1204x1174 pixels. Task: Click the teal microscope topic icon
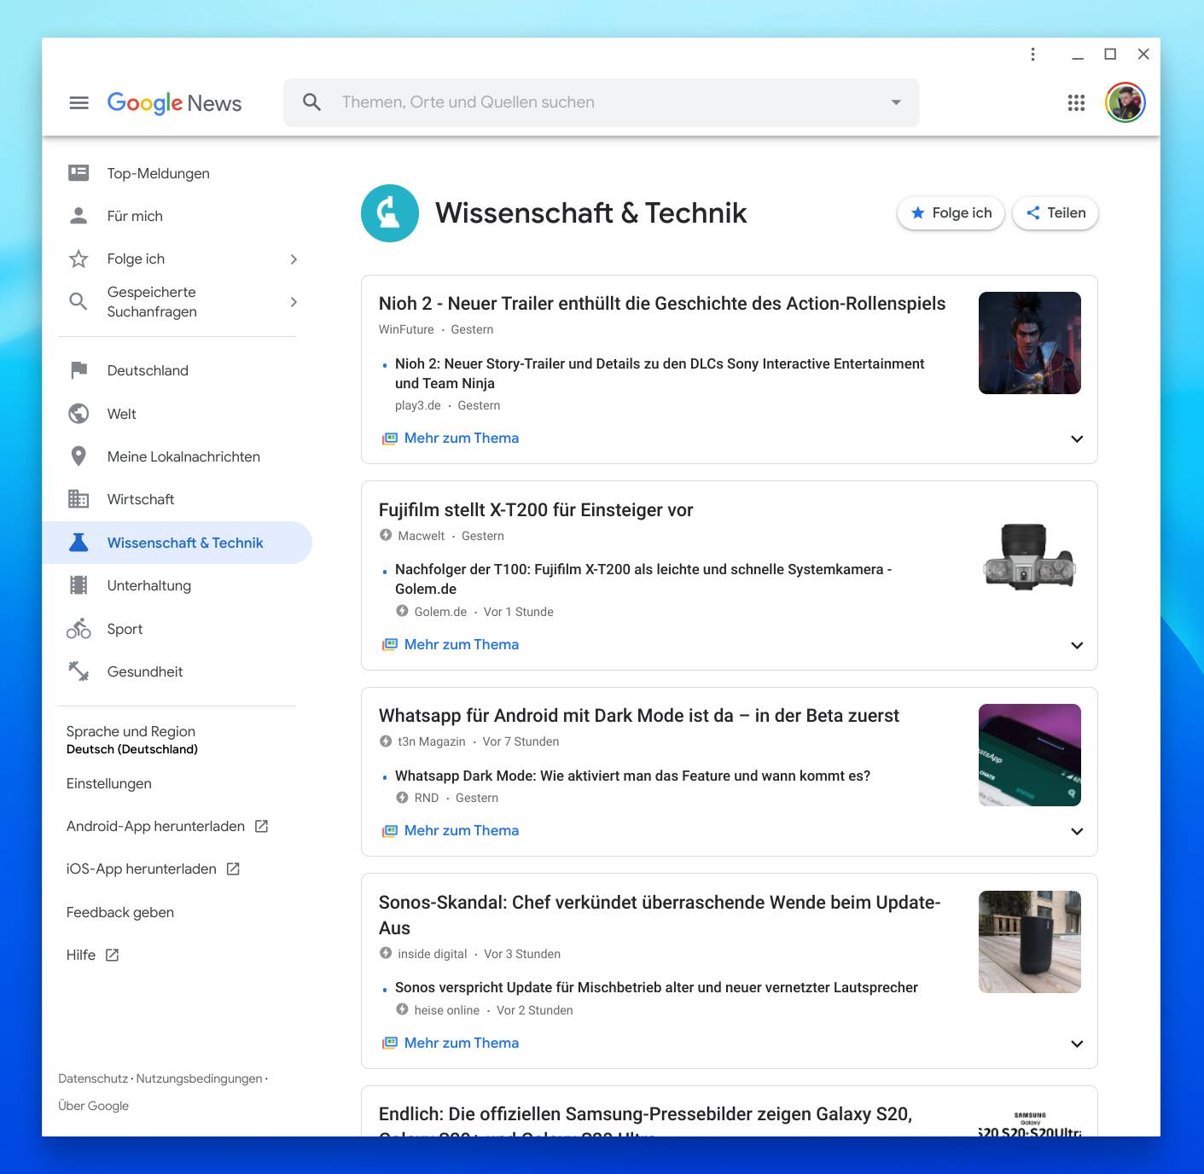390,213
